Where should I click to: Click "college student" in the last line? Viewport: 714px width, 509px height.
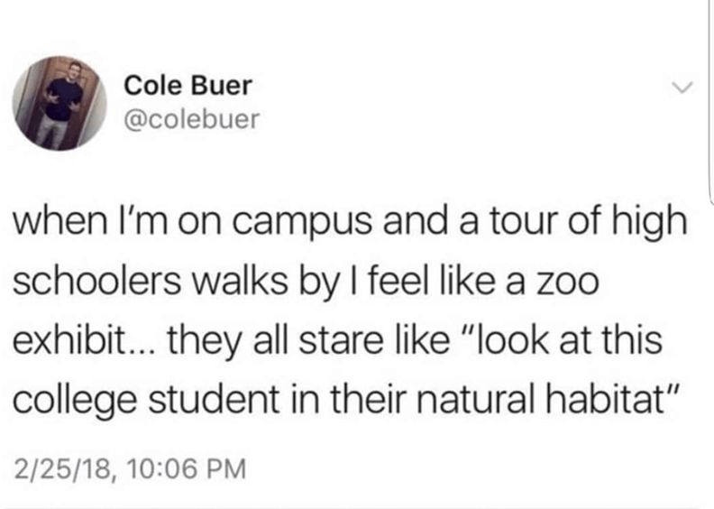click(145, 401)
